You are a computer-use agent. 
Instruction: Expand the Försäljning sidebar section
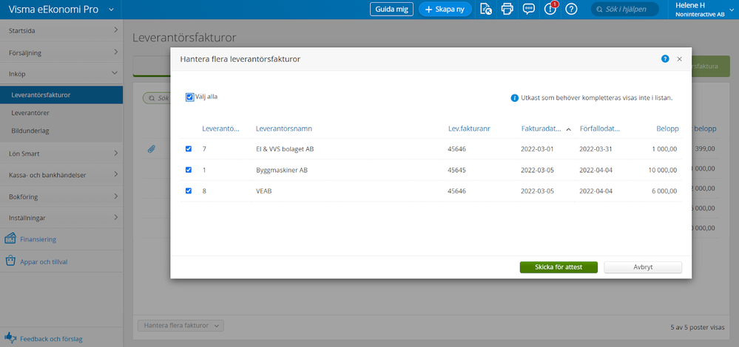[61, 52]
